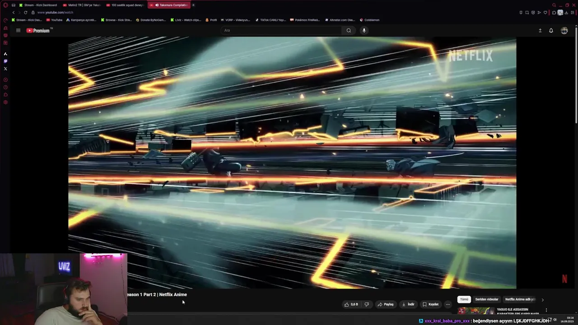This screenshot has width=578, height=325.
Task: Open options for Yasuo ile Assassin video
Action: click(546, 310)
